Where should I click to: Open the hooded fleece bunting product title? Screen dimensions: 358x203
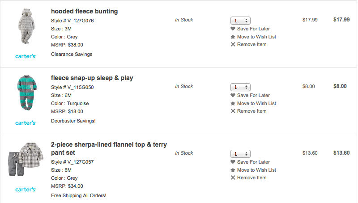84,11
